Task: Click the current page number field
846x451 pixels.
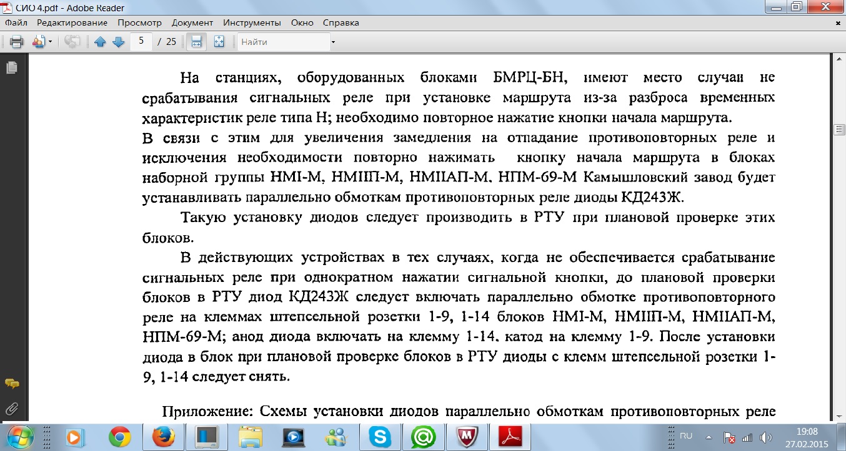Action: (142, 42)
